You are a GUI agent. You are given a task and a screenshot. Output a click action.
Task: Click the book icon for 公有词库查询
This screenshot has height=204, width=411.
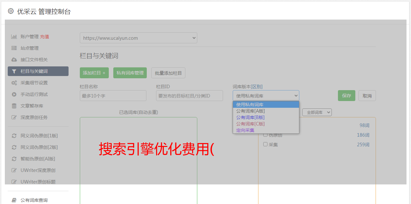(14, 200)
